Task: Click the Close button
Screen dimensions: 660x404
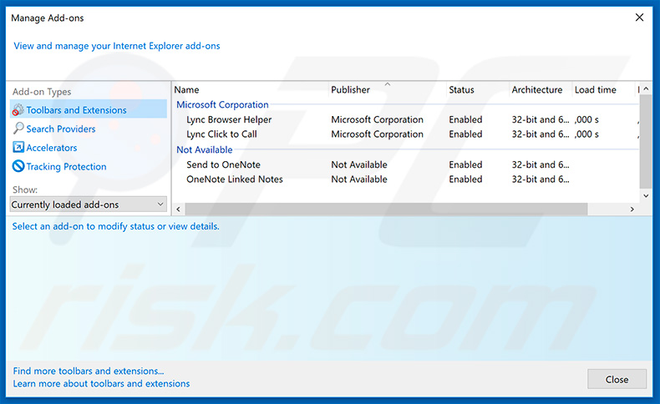Action: (x=617, y=379)
